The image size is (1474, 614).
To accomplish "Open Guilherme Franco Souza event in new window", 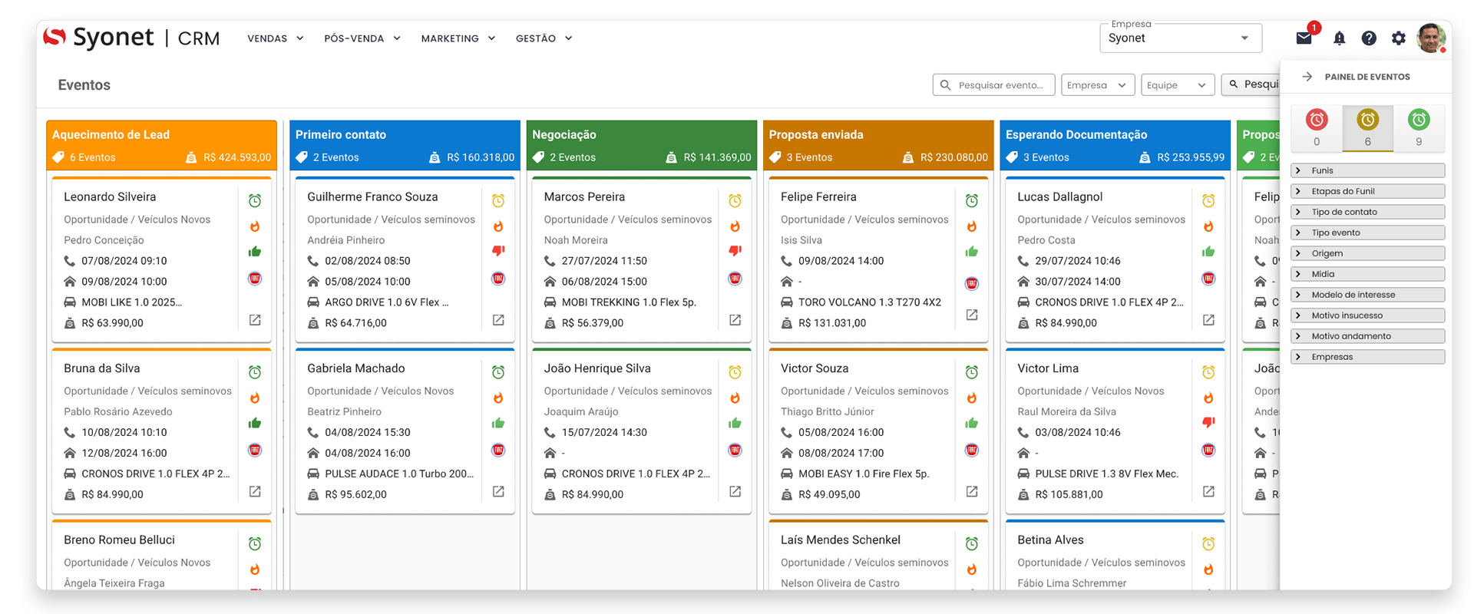I will [498, 320].
